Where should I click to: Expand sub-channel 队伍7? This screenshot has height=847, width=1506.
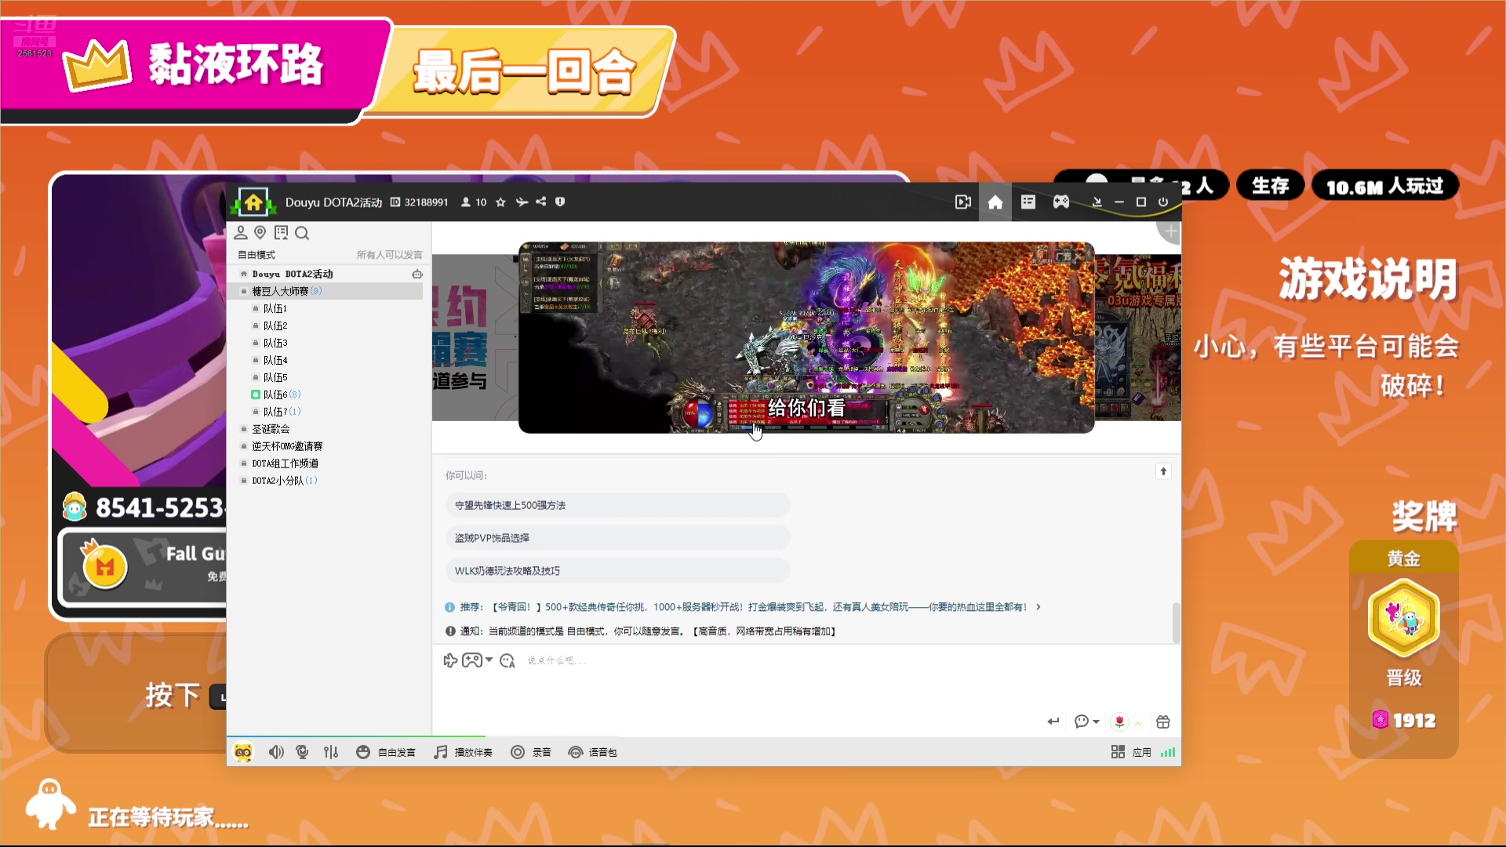coord(276,412)
